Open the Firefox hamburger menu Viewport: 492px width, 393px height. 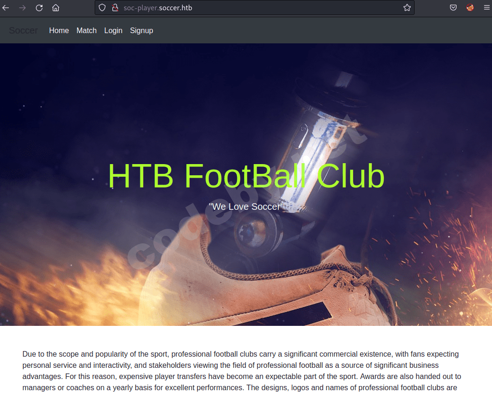point(487,7)
